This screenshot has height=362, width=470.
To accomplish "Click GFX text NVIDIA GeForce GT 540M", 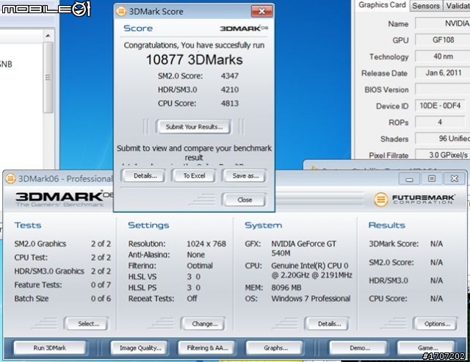I will tap(303, 248).
